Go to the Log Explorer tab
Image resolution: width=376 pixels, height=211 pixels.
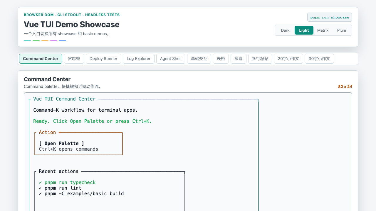click(x=139, y=59)
